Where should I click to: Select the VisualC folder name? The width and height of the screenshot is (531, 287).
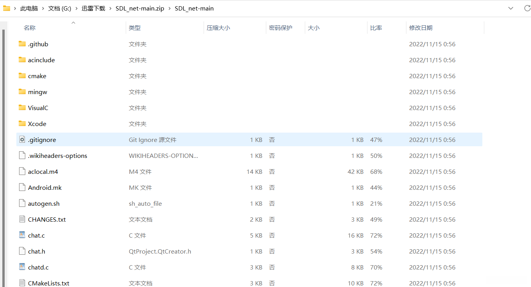pos(38,108)
